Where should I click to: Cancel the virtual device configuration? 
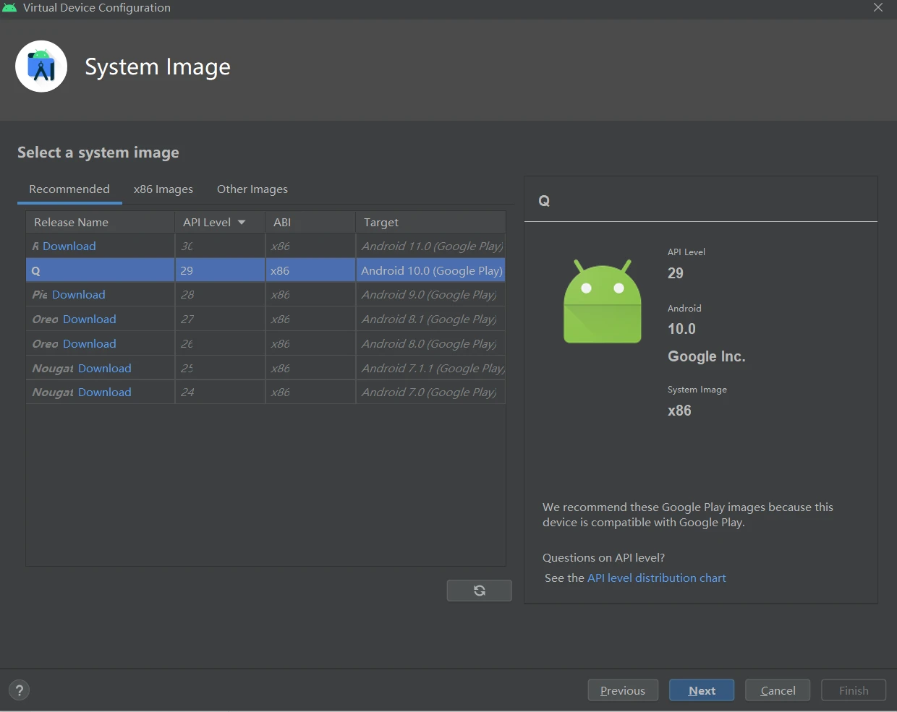777,690
